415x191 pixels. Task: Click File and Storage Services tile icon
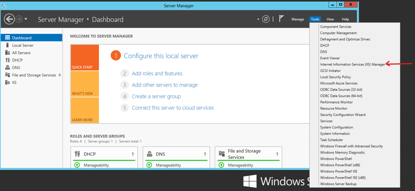[x=222, y=154]
